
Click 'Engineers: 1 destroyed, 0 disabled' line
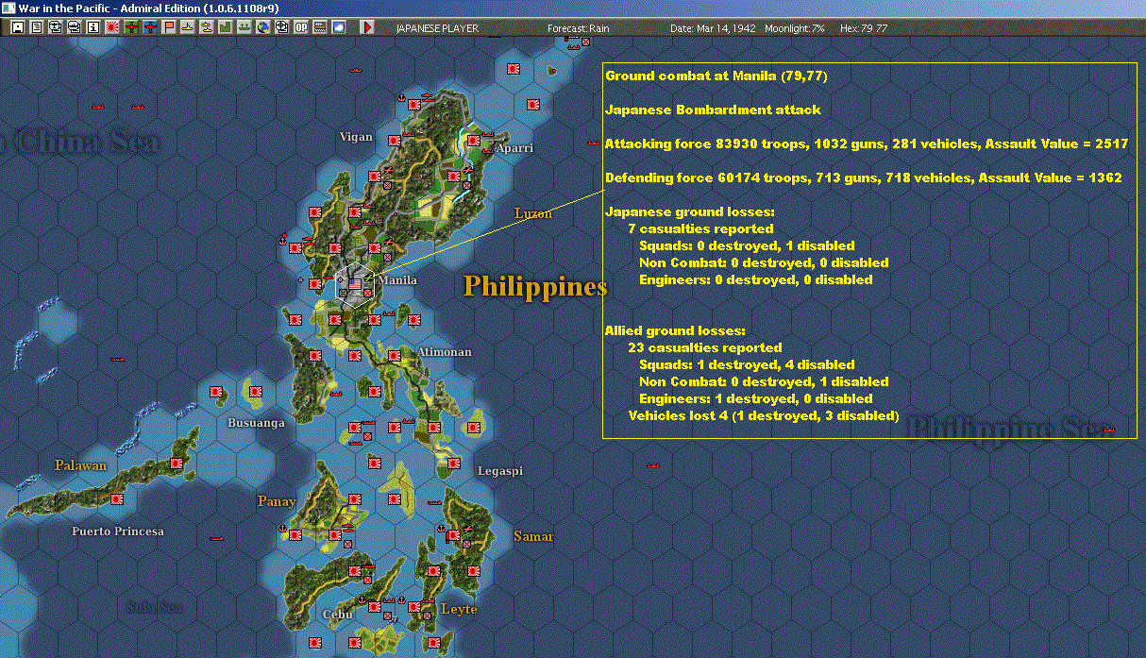click(x=755, y=398)
